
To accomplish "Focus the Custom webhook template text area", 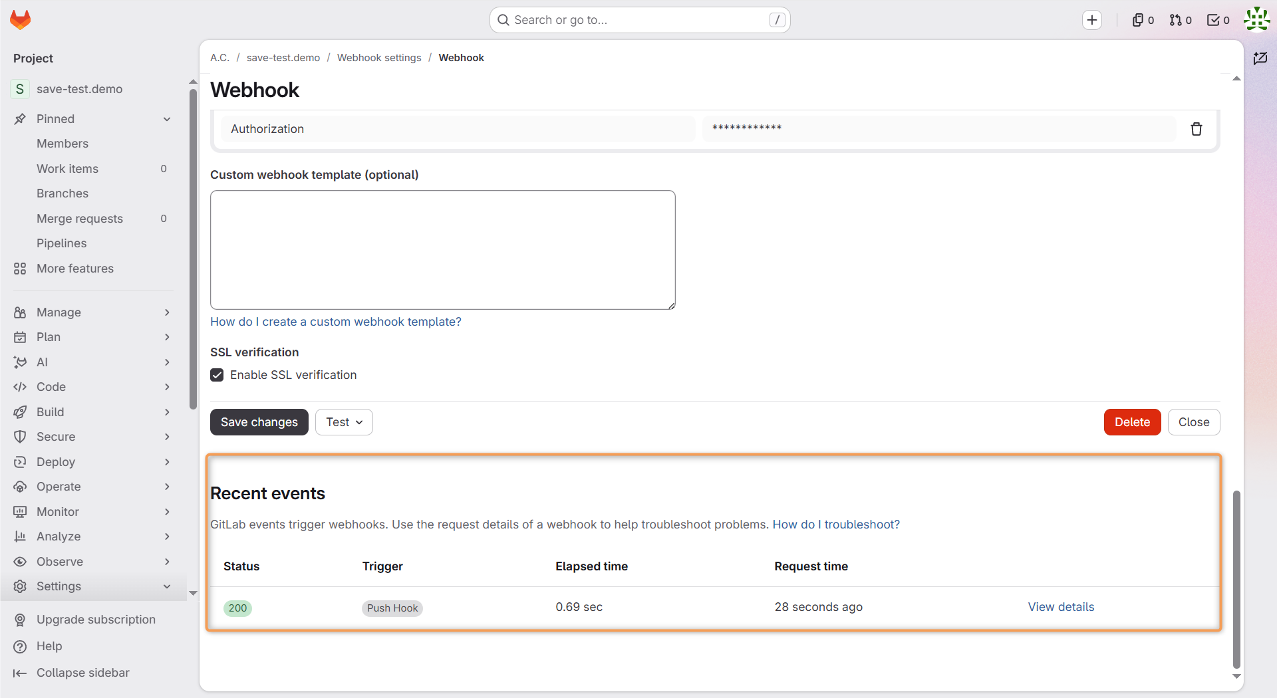I will coord(443,250).
